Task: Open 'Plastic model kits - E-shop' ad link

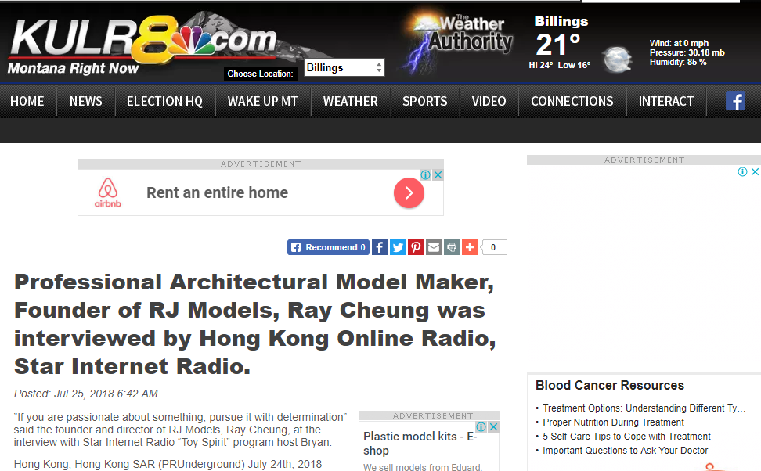Action: tap(420, 444)
